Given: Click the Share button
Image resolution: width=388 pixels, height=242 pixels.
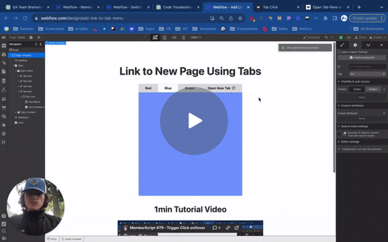Looking at the screenshot, I should pos(360,38).
